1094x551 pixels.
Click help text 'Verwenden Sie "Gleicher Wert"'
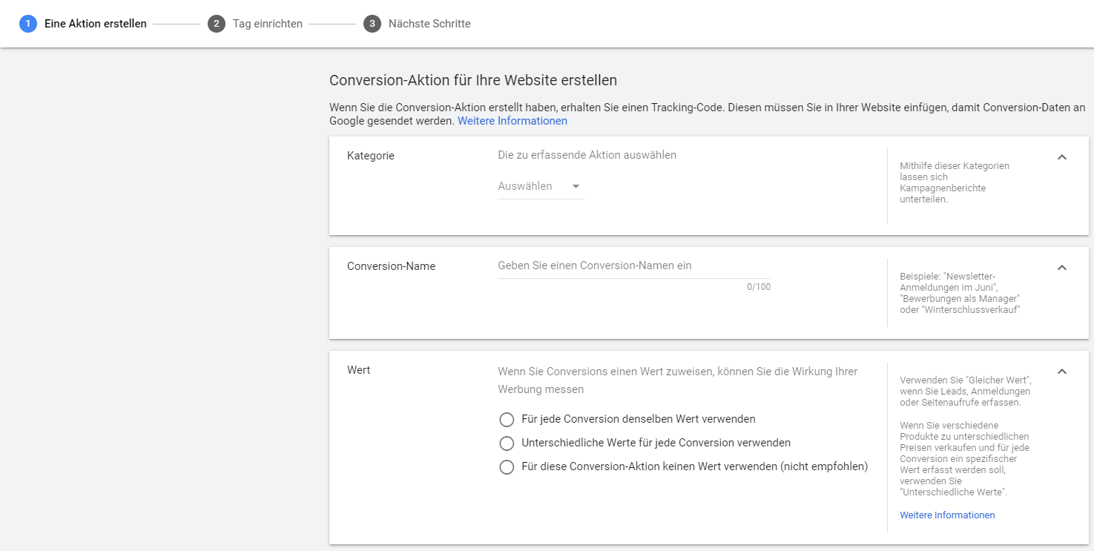965,391
